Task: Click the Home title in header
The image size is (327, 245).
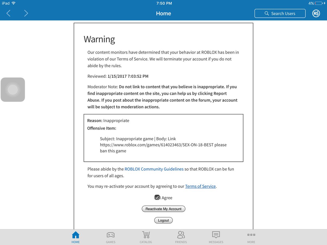Action: pyautogui.click(x=163, y=13)
